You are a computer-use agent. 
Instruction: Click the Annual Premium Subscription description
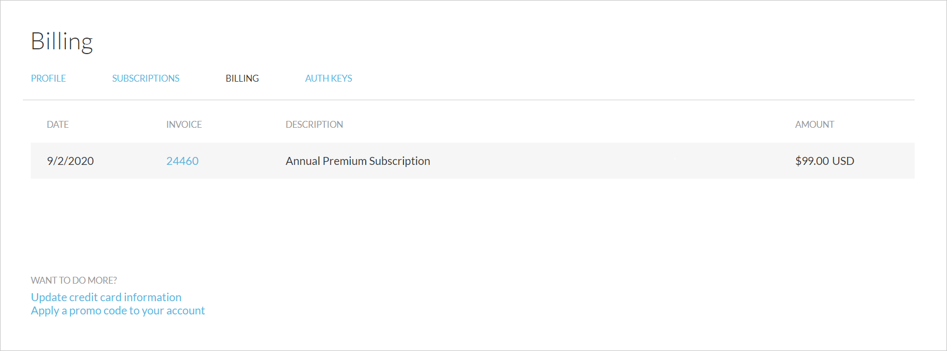coord(358,161)
